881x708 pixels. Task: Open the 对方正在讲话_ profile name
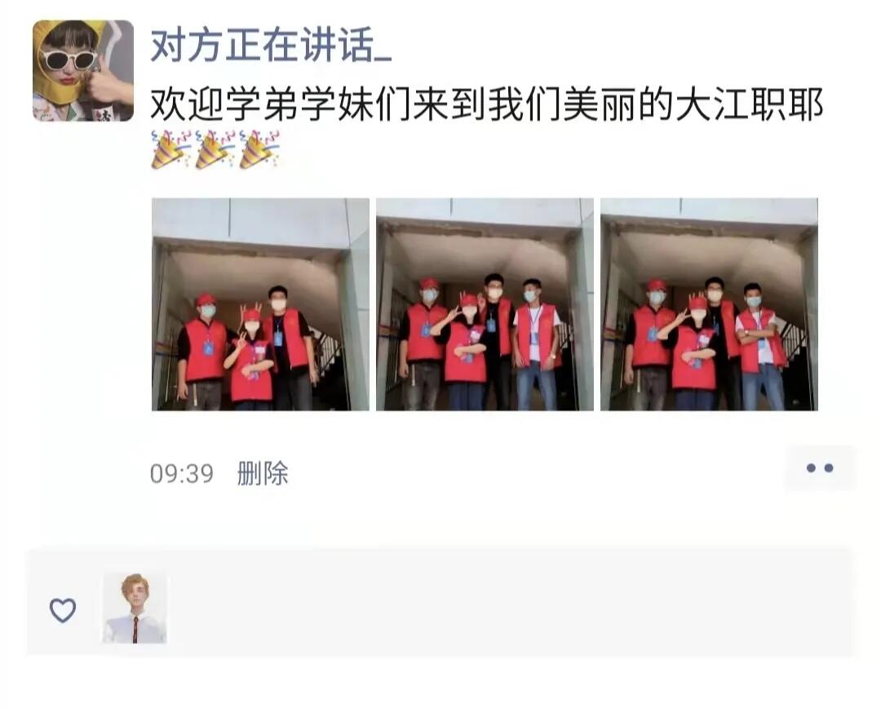click(x=271, y=45)
